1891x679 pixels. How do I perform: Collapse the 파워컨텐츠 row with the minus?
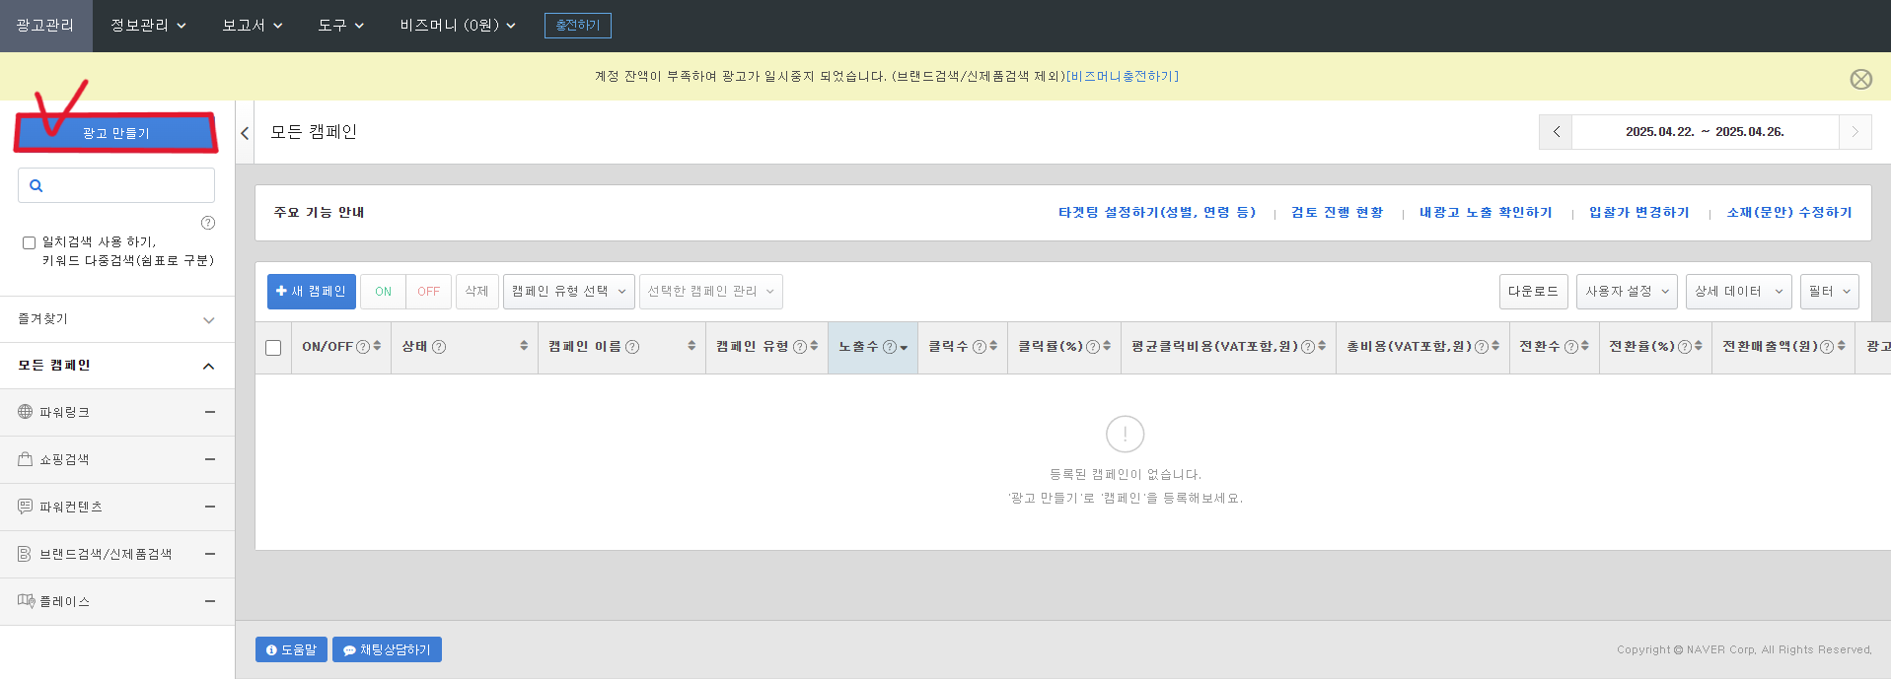pos(210,507)
